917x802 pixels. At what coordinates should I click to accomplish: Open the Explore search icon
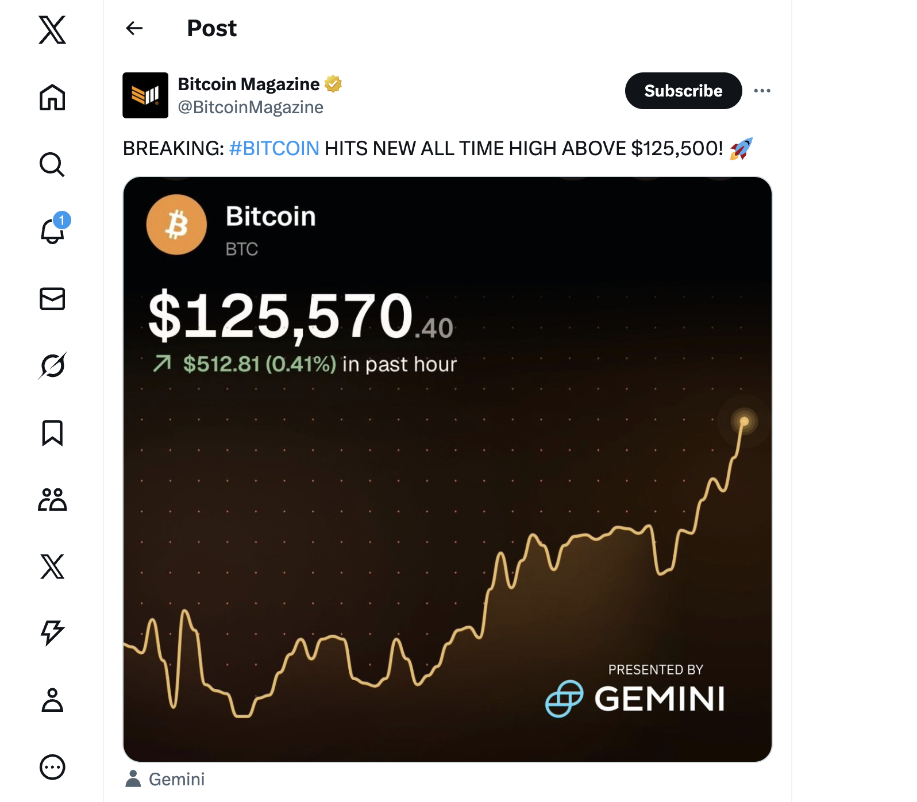click(52, 165)
